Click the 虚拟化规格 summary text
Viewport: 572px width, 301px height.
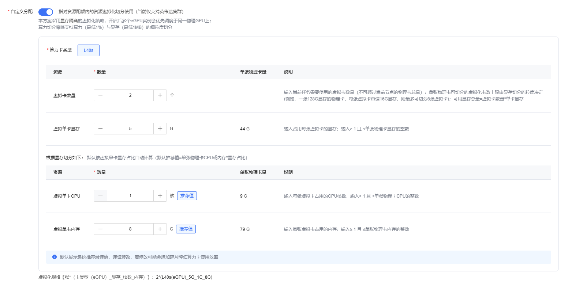(x=125, y=277)
